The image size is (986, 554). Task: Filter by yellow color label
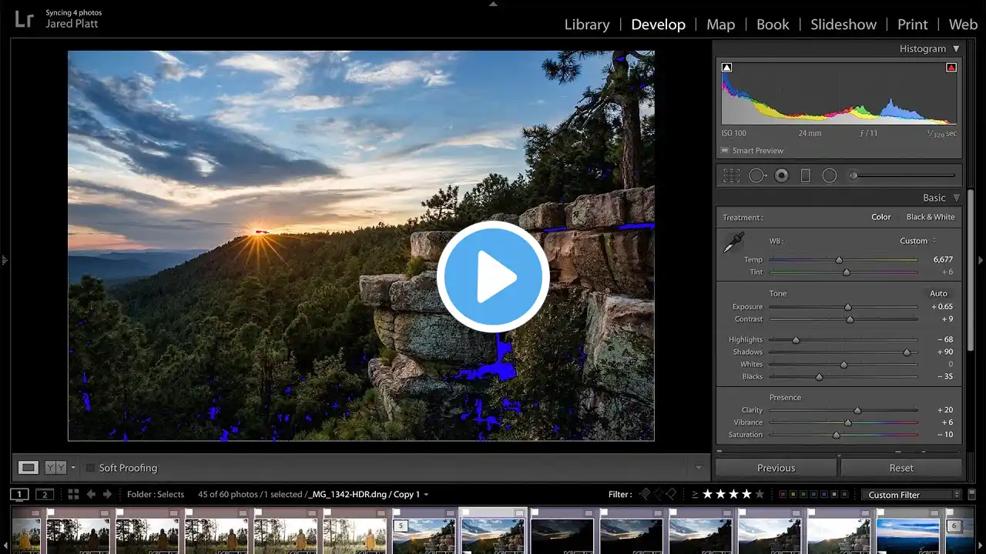pos(793,494)
